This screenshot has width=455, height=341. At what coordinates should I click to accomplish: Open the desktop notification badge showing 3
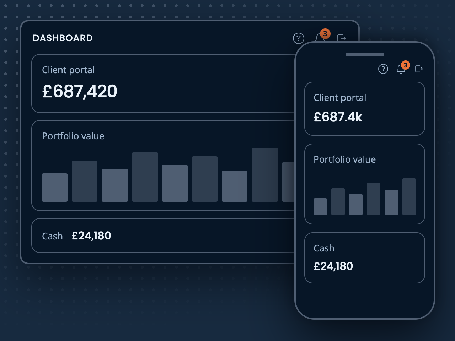click(x=325, y=34)
